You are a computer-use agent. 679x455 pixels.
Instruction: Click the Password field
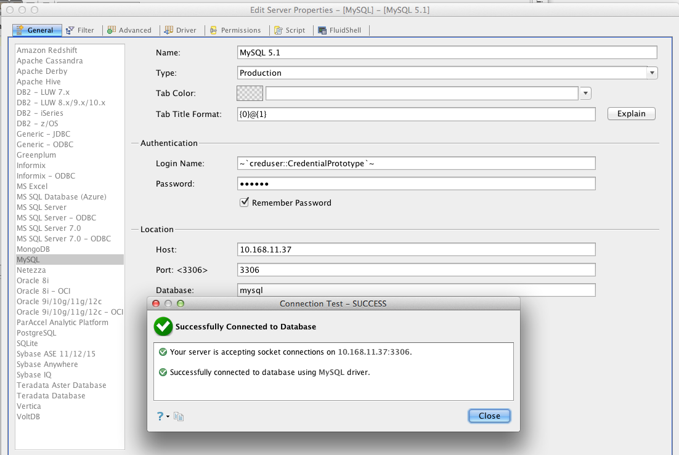[416, 183]
